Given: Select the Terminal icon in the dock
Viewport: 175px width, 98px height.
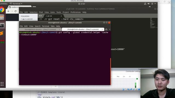Looking at the screenshot, I should pos(2,26).
